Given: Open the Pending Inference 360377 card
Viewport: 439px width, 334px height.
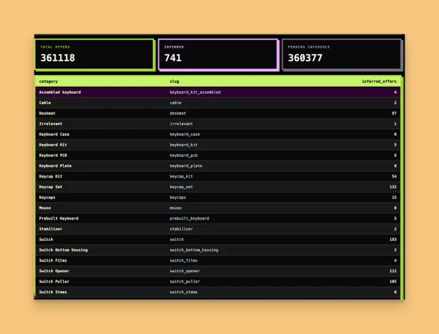Looking at the screenshot, I should coord(342,54).
